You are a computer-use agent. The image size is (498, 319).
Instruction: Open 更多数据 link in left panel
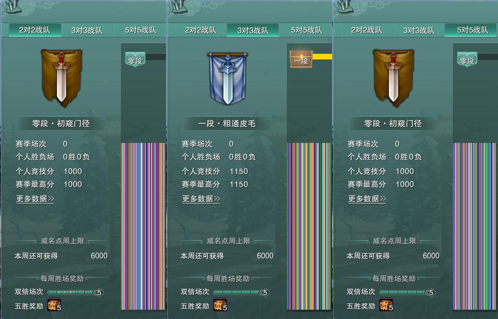(35, 199)
